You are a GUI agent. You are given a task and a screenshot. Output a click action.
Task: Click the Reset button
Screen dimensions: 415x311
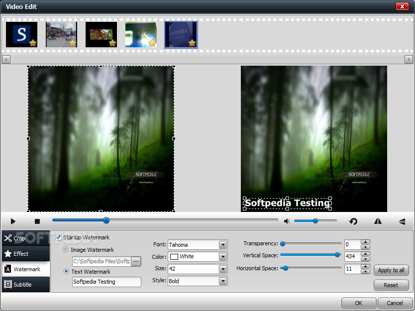(391, 285)
